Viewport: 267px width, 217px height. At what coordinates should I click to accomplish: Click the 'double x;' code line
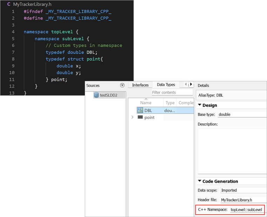pyautogui.click(x=69, y=66)
